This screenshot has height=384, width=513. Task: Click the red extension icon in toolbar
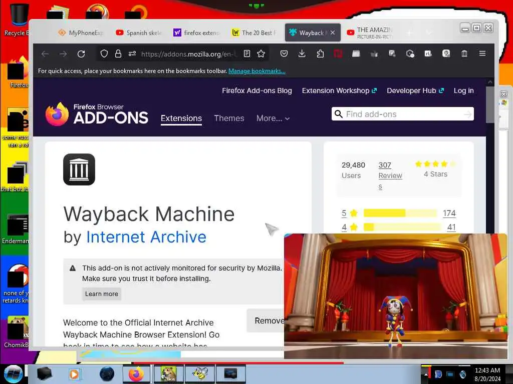(x=338, y=54)
